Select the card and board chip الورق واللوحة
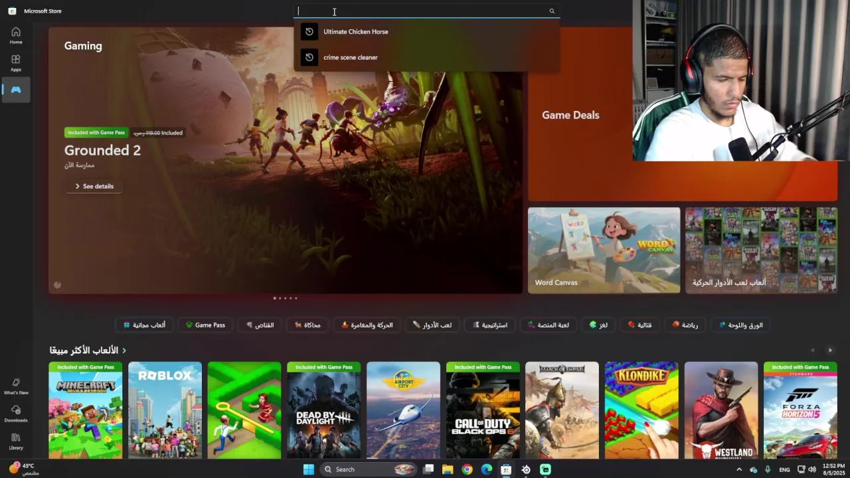 coord(740,325)
